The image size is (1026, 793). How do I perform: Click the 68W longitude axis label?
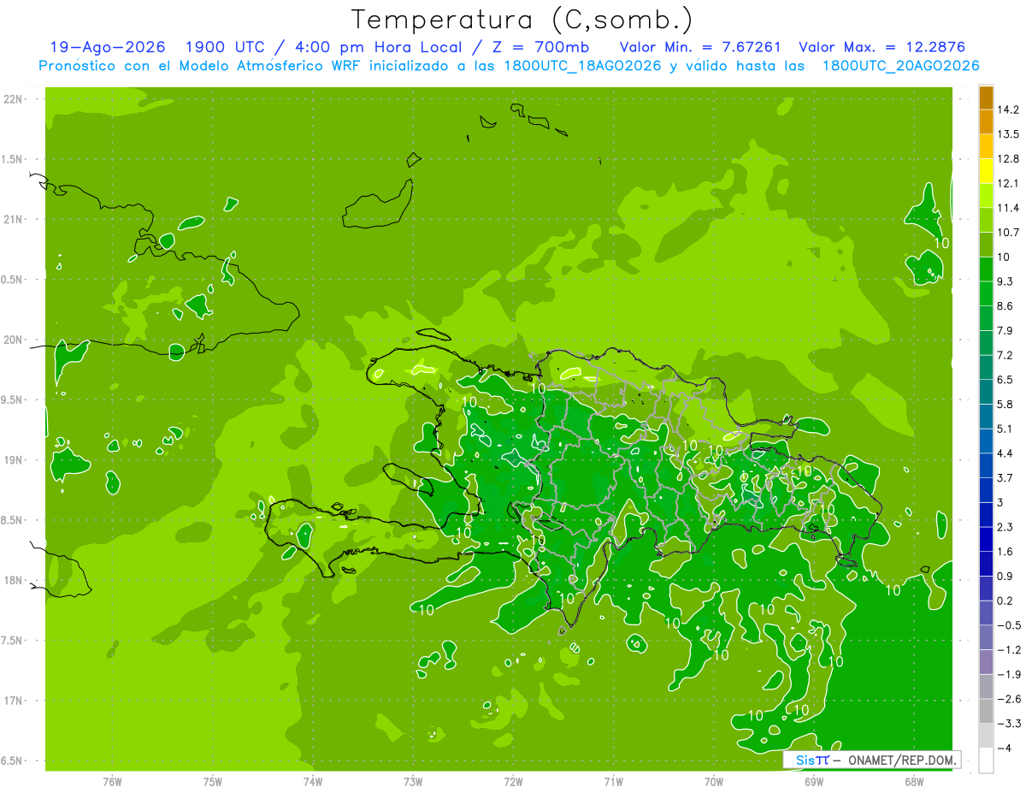point(914,782)
